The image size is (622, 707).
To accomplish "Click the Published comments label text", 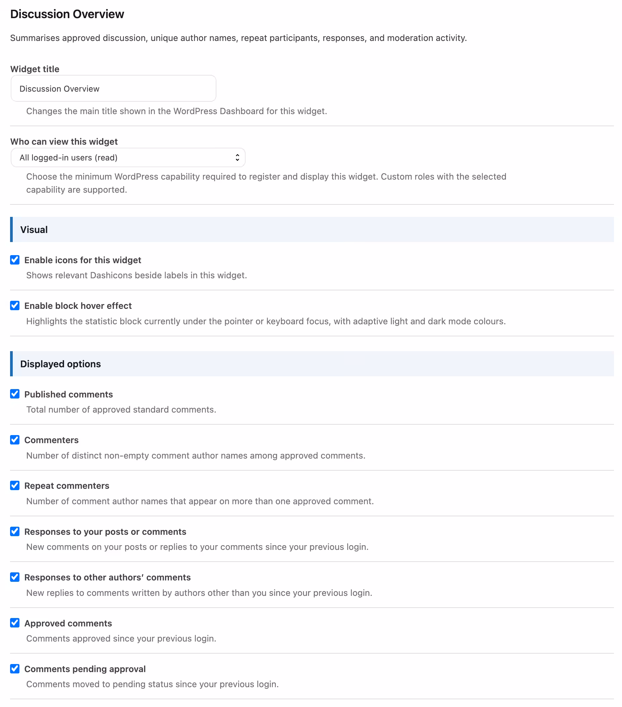I will pos(68,394).
